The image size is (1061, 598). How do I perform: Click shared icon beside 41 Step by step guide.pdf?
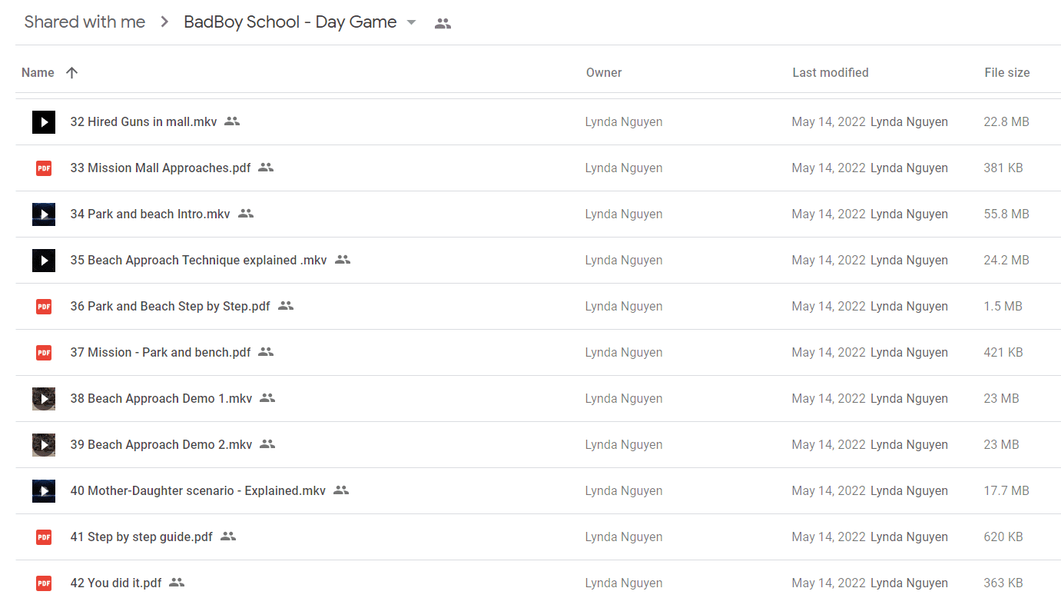pyautogui.click(x=228, y=537)
